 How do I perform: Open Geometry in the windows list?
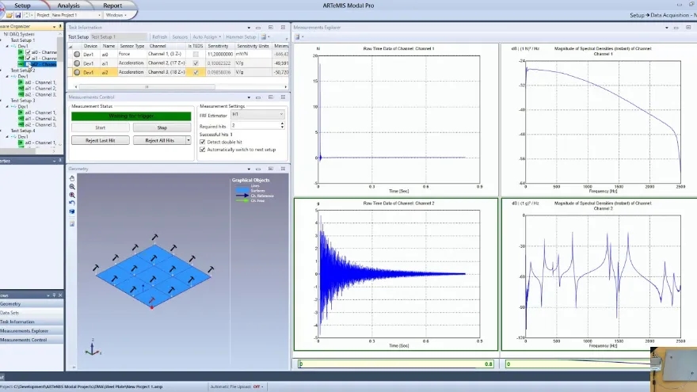pyautogui.click(x=32, y=304)
